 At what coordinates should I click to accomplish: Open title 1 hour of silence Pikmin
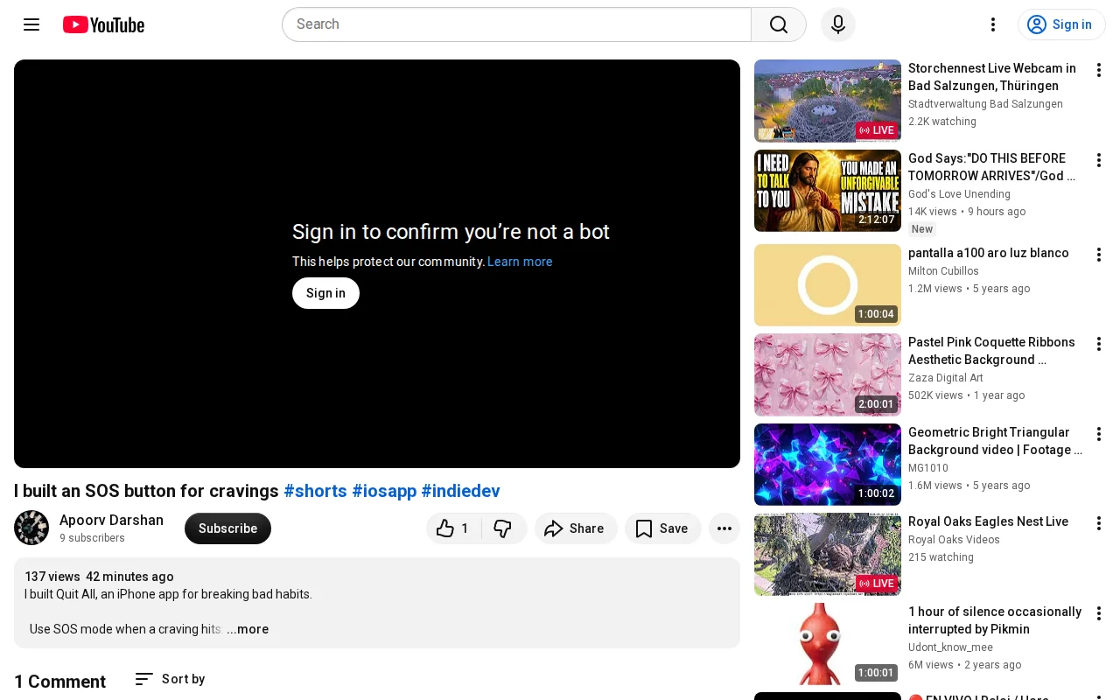pos(995,620)
